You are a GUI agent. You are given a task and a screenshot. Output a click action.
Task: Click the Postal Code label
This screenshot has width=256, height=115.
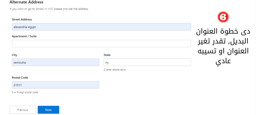[x=20, y=78]
